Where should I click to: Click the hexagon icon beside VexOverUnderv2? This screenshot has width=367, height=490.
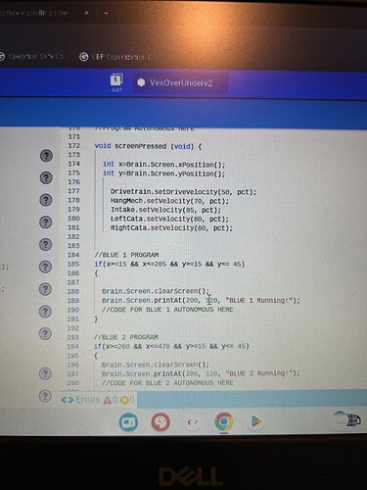coord(141,82)
